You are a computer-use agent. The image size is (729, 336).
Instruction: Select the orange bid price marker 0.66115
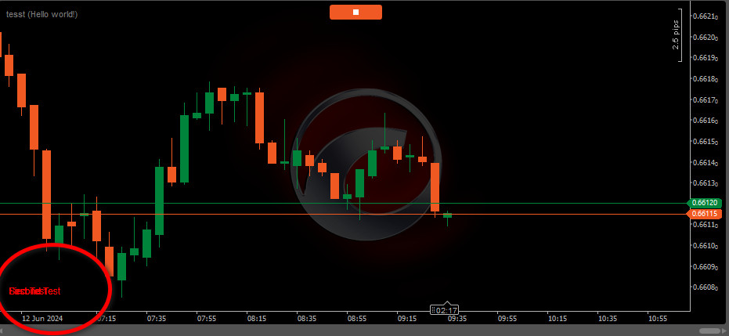pos(705,214)
